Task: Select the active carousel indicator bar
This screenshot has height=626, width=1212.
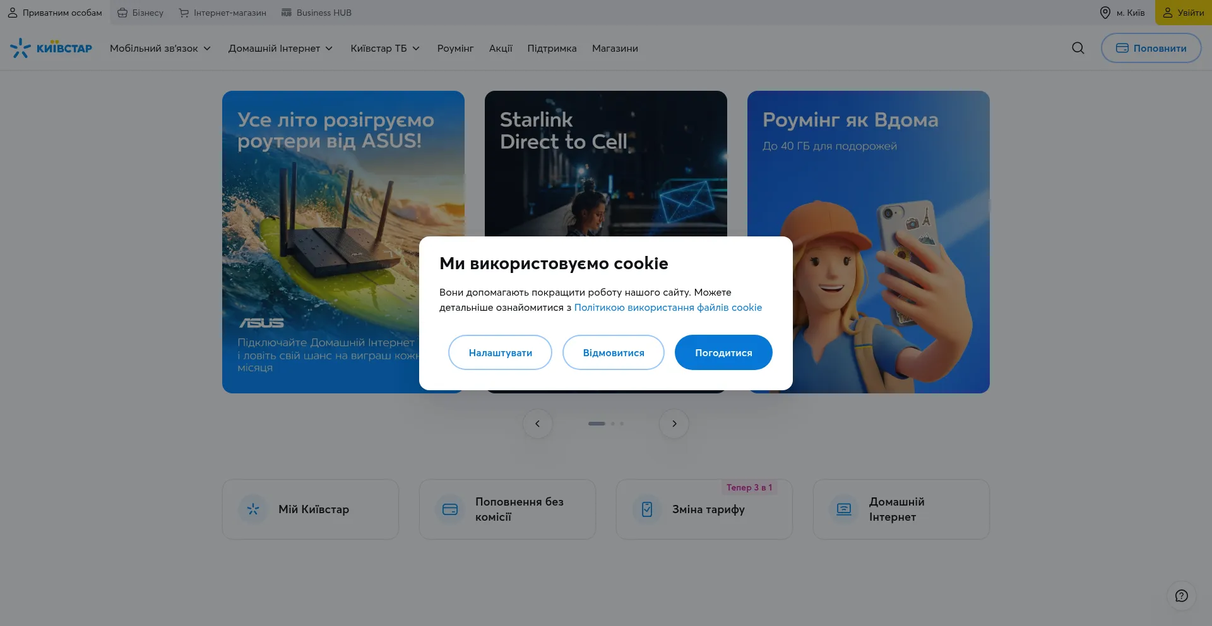Action: (597, 424)
